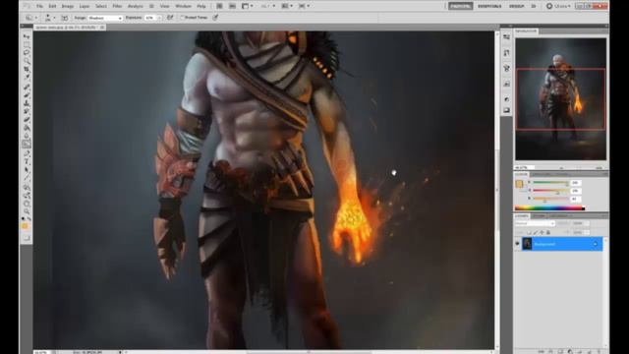The image size is (629, 354).
Task: Toggle Quick Mask mode in toolbox
Action: tap(27, 238)
